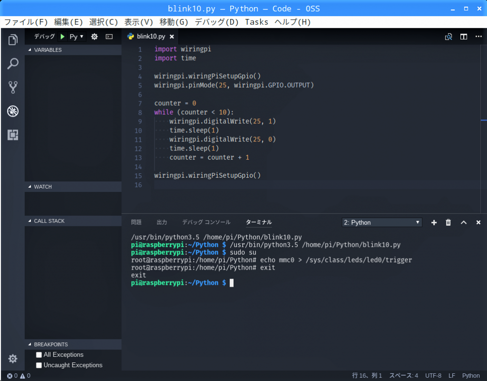Change indentation via スペース: 4 status item
487x381 pixels.
(x=403, y=376)
